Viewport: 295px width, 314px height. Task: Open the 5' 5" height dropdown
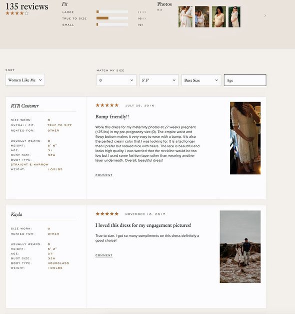[159, 80]
